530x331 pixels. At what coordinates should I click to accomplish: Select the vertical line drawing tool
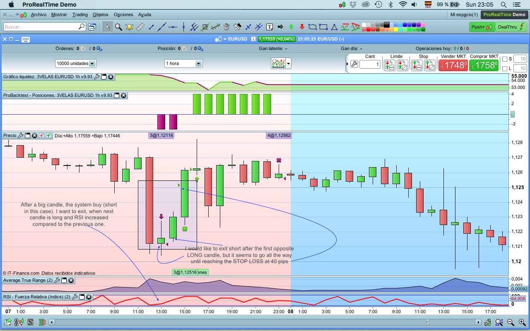tap(183, 27)
